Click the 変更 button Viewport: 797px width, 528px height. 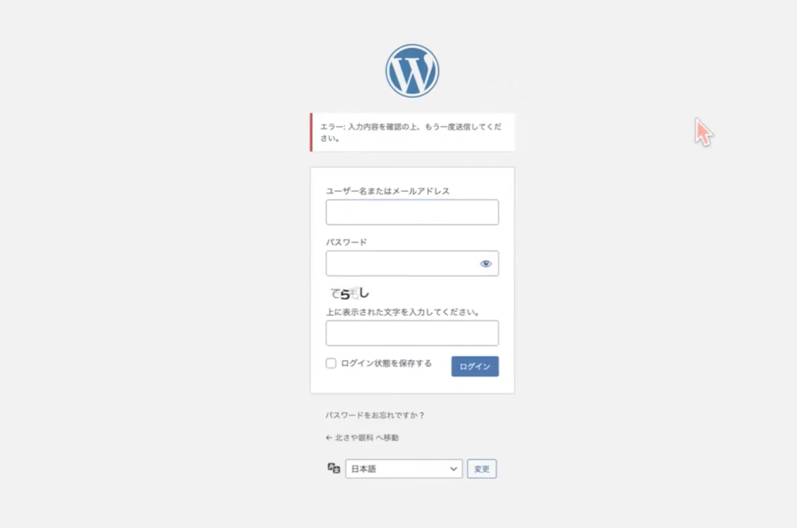[x=482, y=469]
